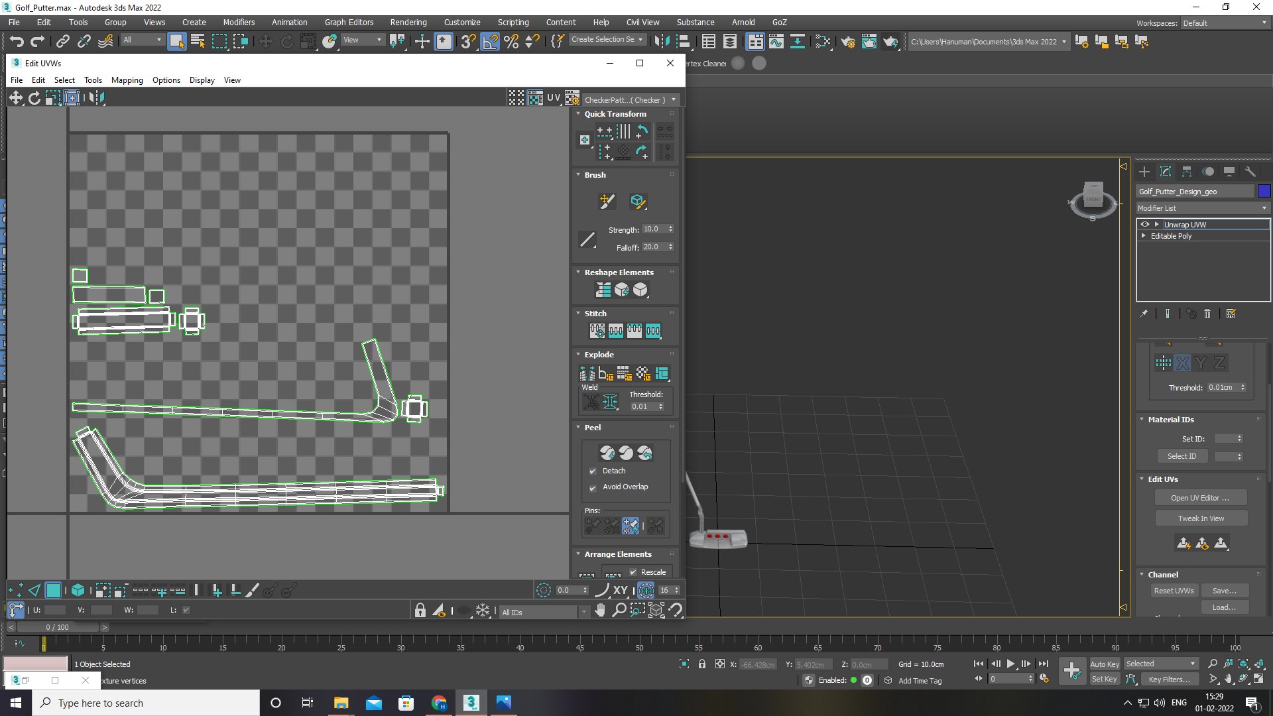
Task: Activate Element sub-object mode cube icon
Action: 78,590
